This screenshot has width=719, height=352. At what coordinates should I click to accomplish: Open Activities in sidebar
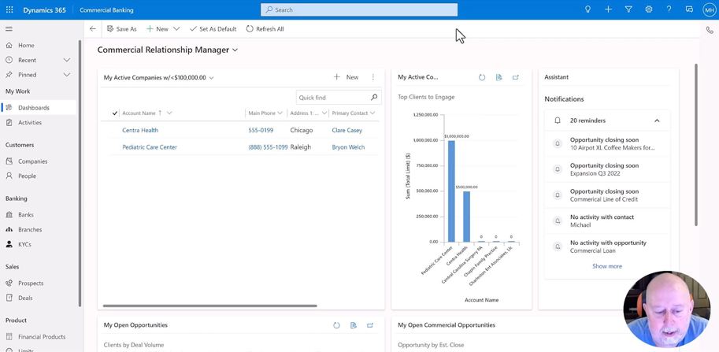point(30,122)
